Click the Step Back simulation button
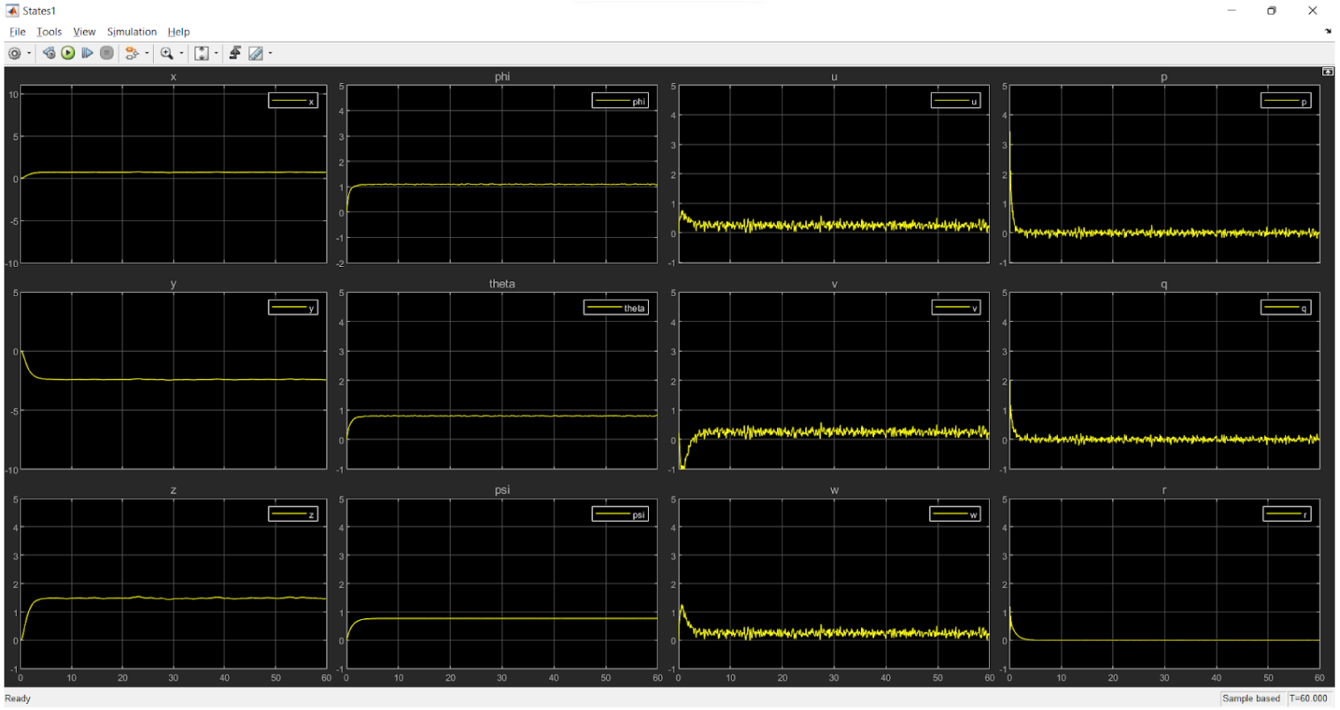Image resolution: width=1340 pixels, height=710 pixels. coord(49,53)
